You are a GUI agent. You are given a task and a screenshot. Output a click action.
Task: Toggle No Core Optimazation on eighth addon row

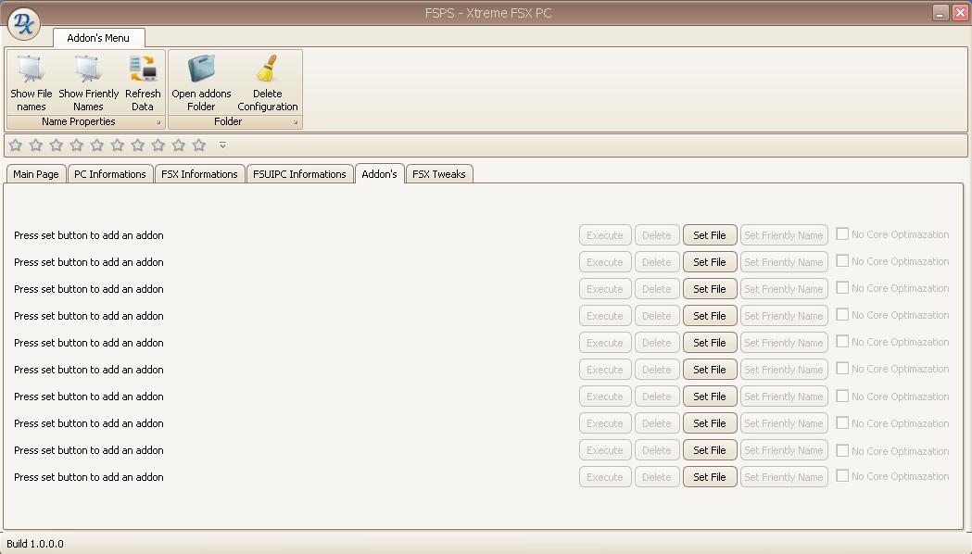[x=842, y=422]
